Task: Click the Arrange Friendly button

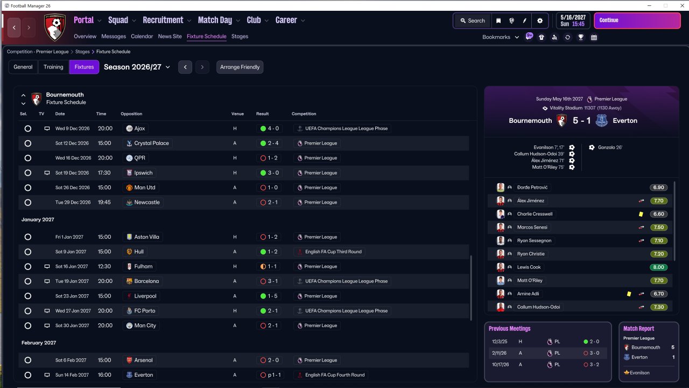Action: coord(240,67)
